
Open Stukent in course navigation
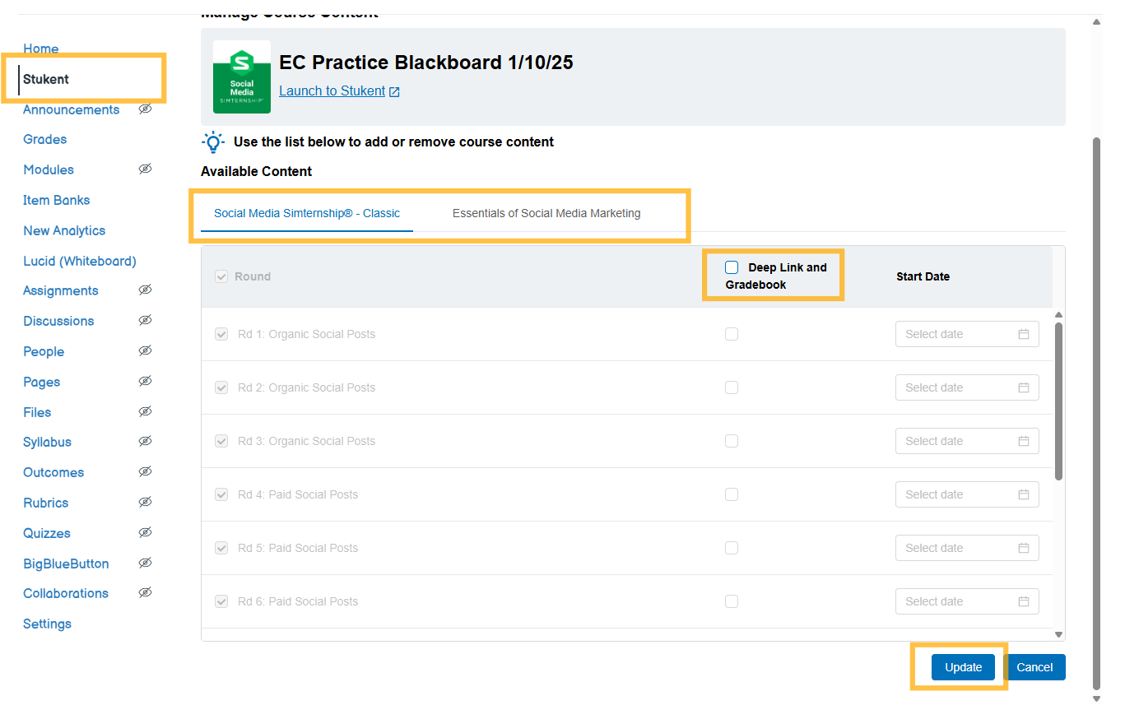tap(46, 79)
